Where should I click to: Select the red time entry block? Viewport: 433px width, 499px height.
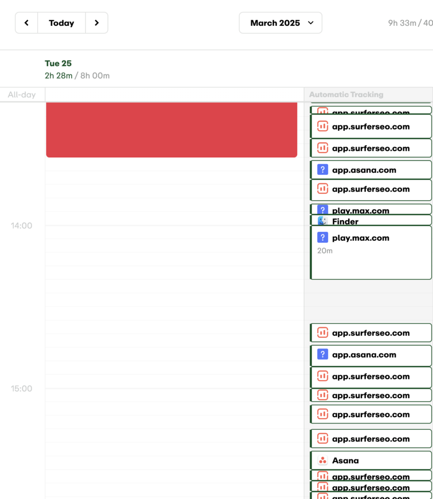pyautogui.click(x=171, y=130)
